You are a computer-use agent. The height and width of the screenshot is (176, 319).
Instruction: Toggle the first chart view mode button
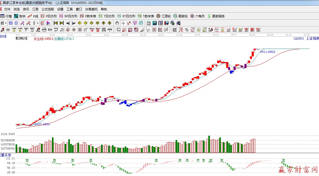coord(10,23)
